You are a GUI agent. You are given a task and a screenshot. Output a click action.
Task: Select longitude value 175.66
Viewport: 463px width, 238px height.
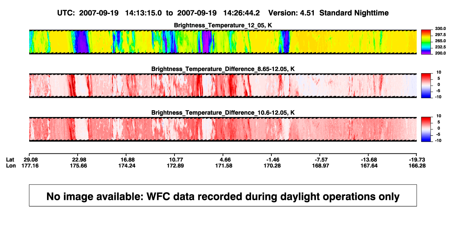click(78, 166)
